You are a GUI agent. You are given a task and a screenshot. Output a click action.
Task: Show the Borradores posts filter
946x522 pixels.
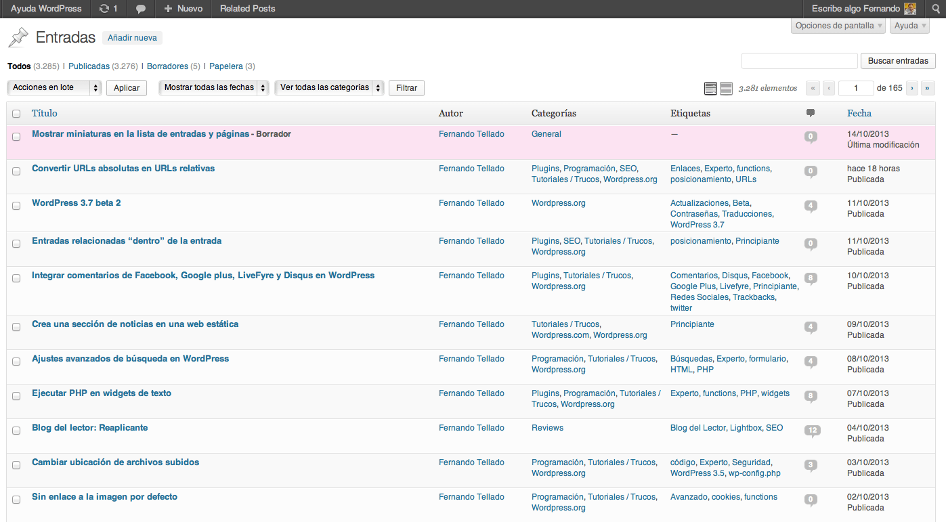pos(167,66)
